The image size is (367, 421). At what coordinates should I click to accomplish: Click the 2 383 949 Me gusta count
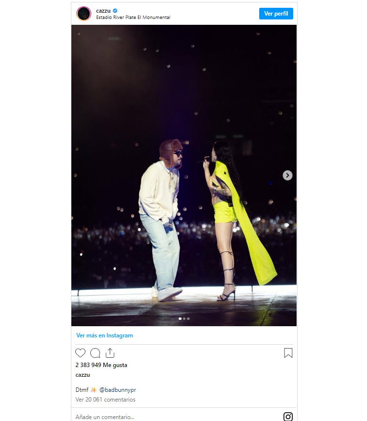click(101, 365)
